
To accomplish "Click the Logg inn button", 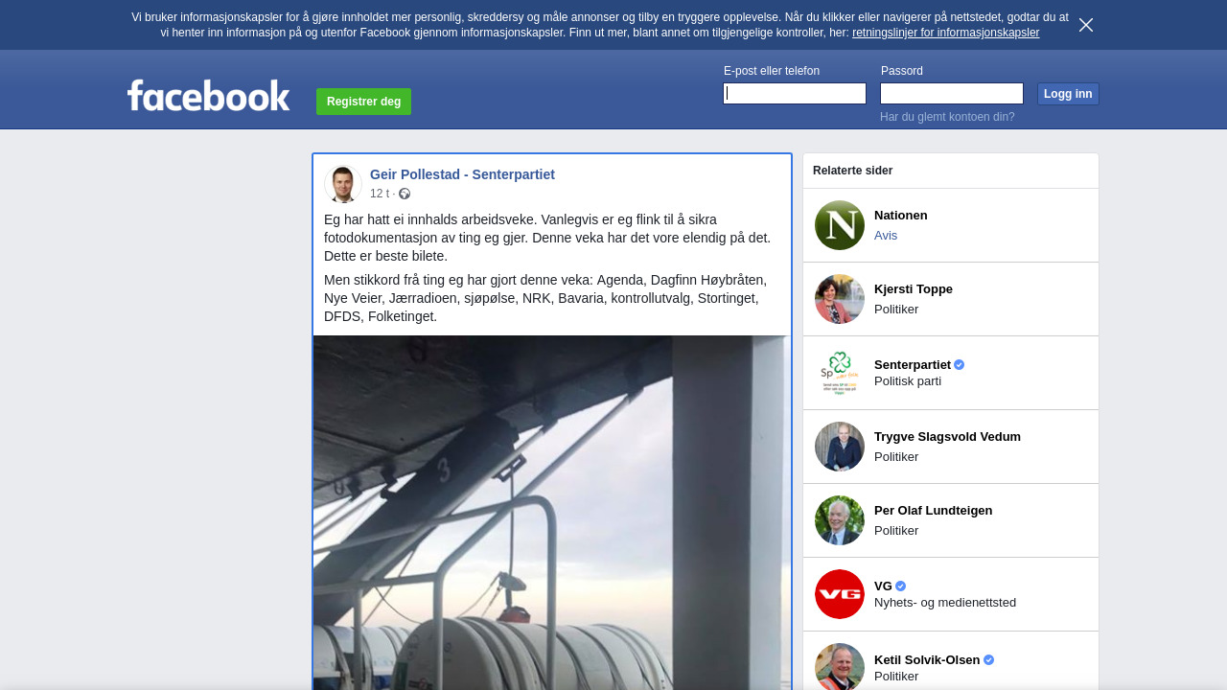I will [x=1068, y=94].
